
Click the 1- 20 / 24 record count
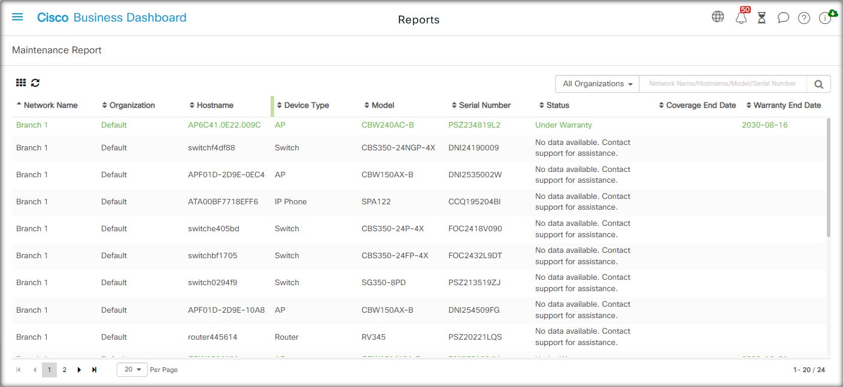(x=809, y=370)
